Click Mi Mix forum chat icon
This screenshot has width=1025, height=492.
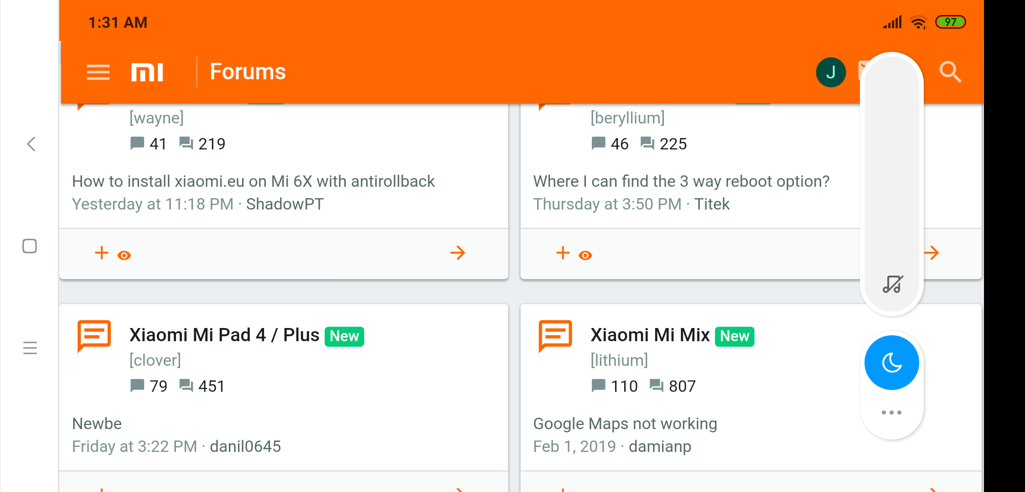click(x=555, y=336)
